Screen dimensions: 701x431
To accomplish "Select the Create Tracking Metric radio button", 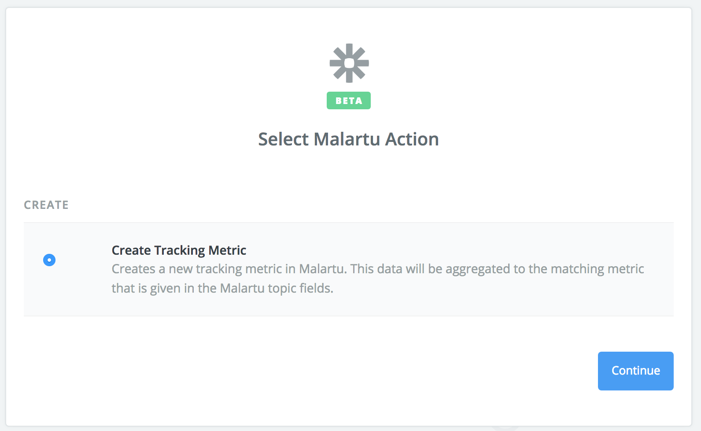I will [49, 260].
